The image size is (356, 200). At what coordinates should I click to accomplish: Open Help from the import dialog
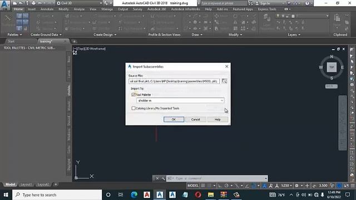pyautogui.click(x=217, y=119)
